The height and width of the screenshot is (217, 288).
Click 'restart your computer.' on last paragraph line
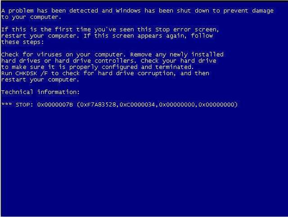40,80
